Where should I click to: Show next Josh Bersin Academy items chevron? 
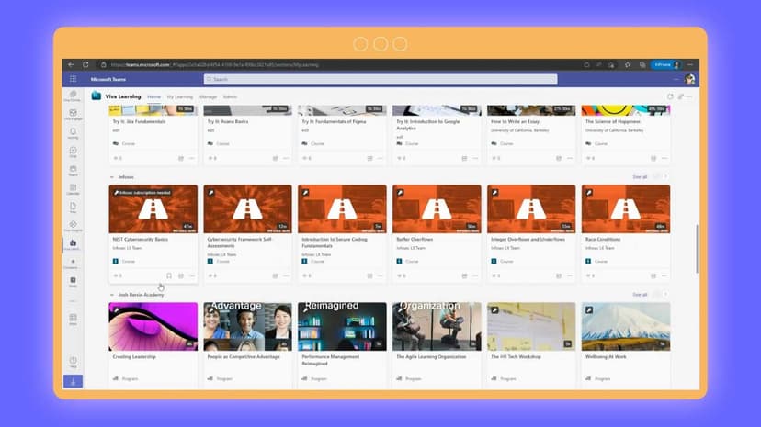[665, 294]
